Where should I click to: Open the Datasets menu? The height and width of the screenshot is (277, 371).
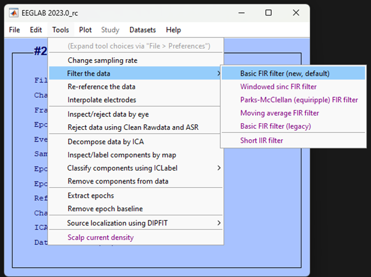pyautogui.click(x=142, y=30)
